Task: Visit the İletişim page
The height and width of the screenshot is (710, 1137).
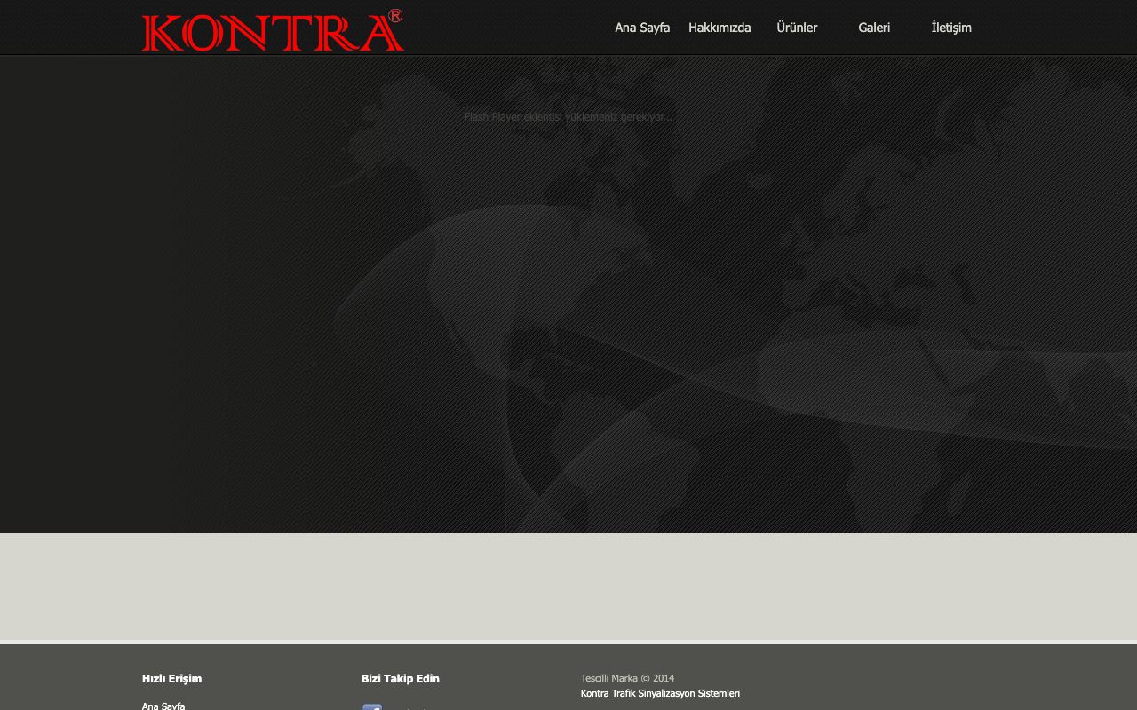Action: pyautogui.click(x=951, y=28)
